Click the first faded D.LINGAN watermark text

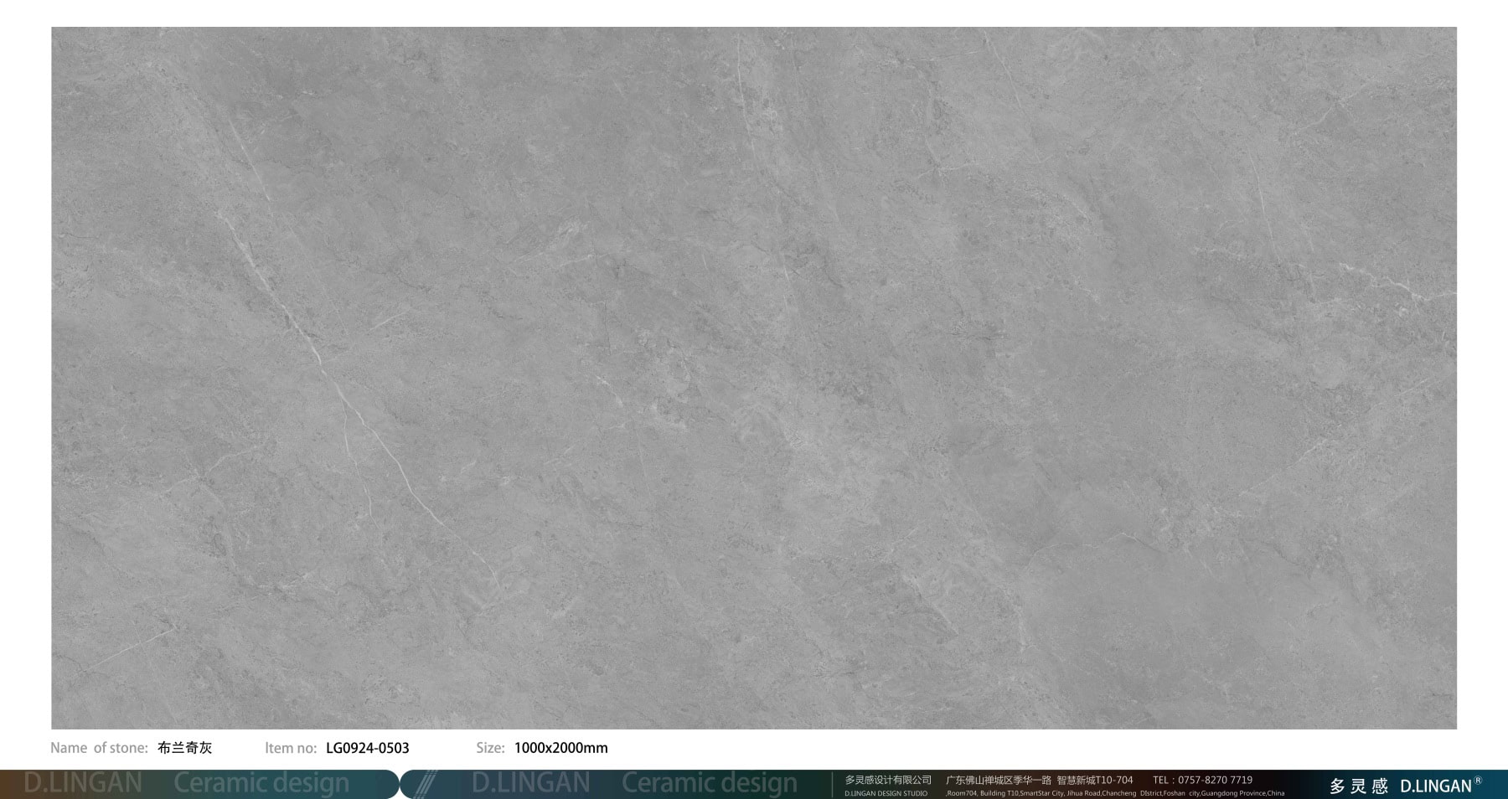83,783
